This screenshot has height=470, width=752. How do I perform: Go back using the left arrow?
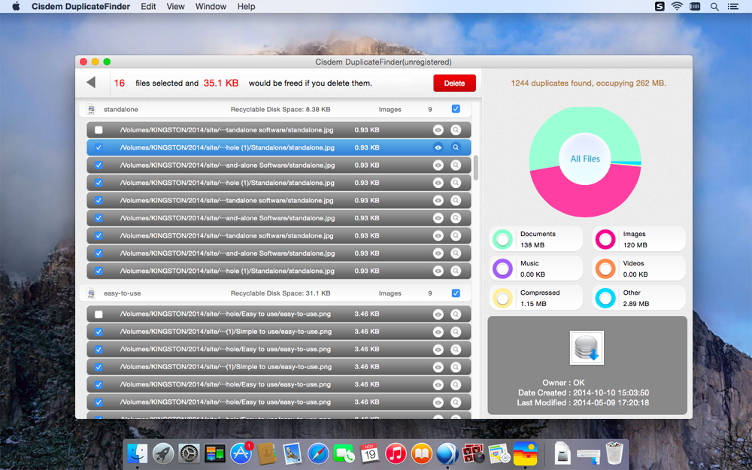91,83
